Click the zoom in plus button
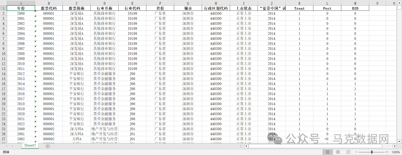 pos(387,152)
